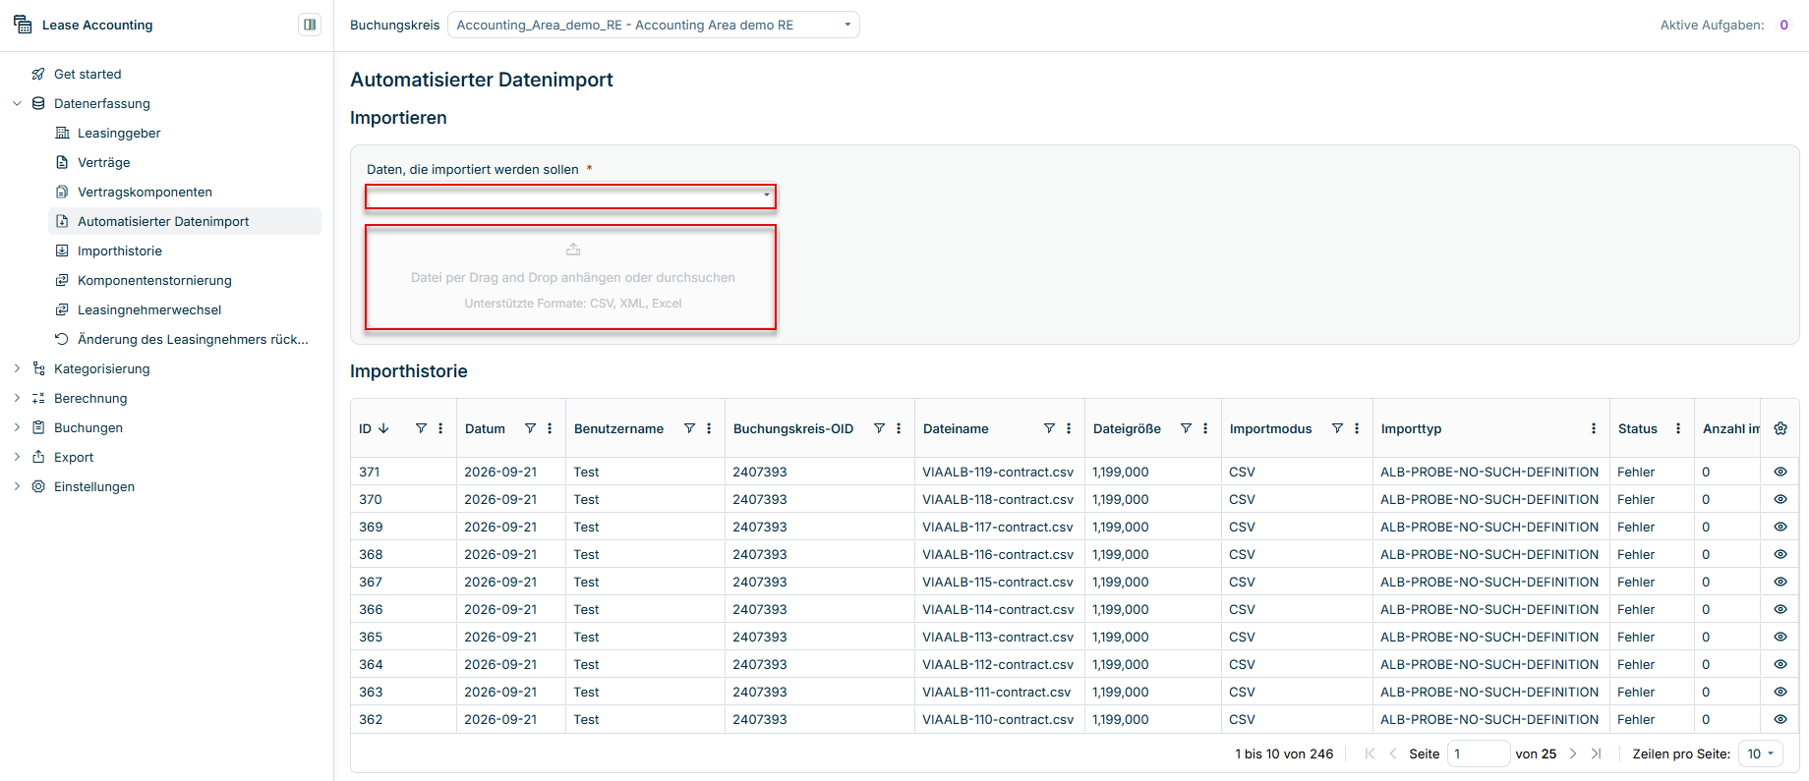Open the Buchungskreis dropdown
1809x781 pixels.
click(653, 25)
